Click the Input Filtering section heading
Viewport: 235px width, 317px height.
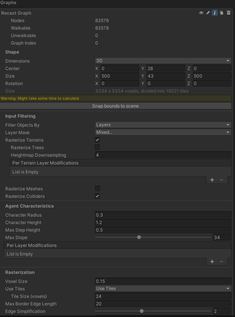[x=20, y=116]
